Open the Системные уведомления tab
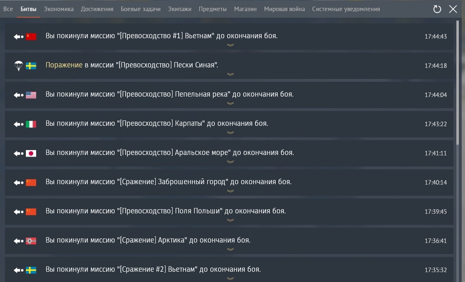465x282 pixels. (346, 9)
